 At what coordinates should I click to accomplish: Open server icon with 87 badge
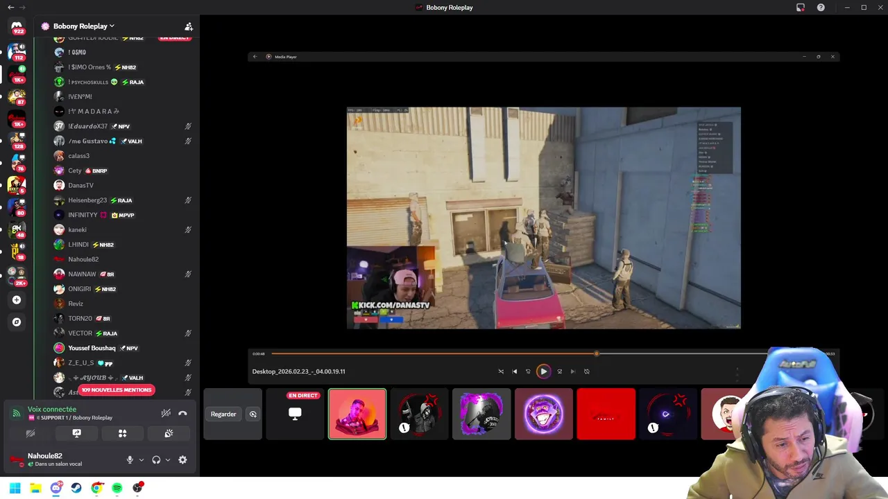(17, 96)
